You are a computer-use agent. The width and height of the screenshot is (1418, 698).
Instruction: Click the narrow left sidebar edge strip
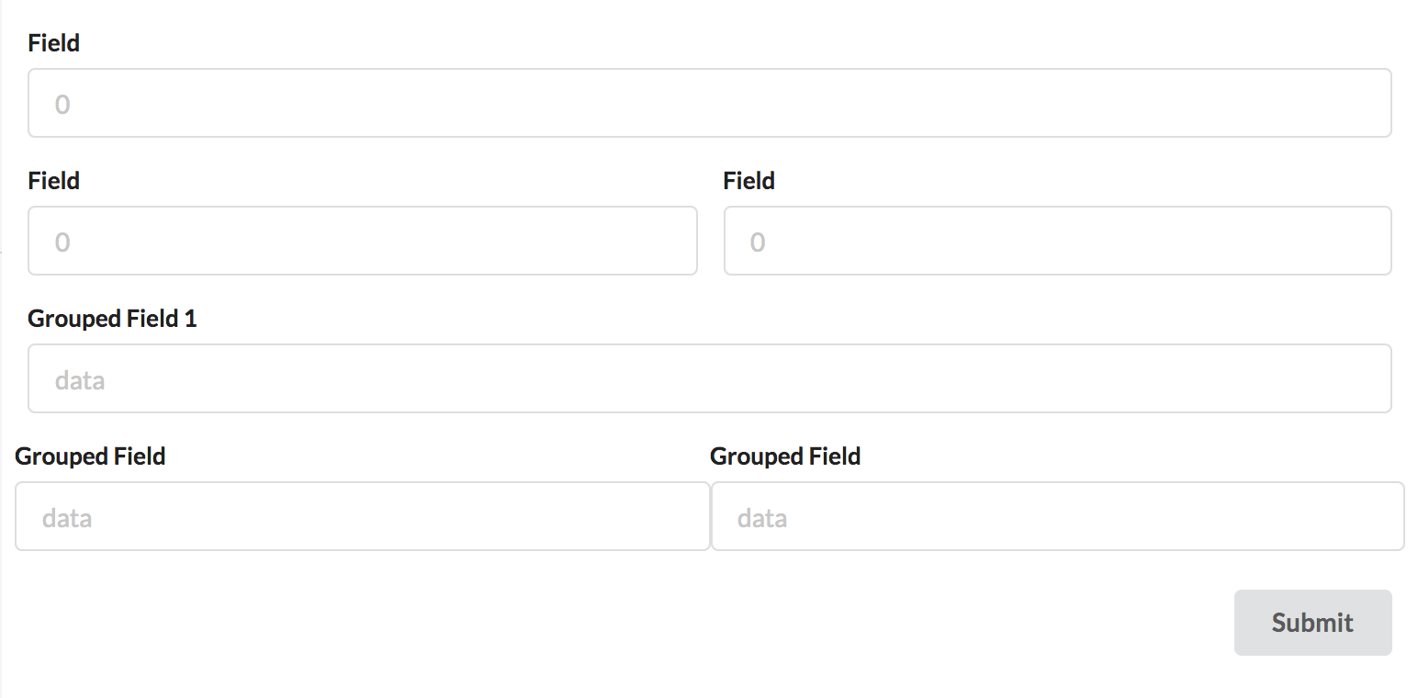[x=4, y=349]
